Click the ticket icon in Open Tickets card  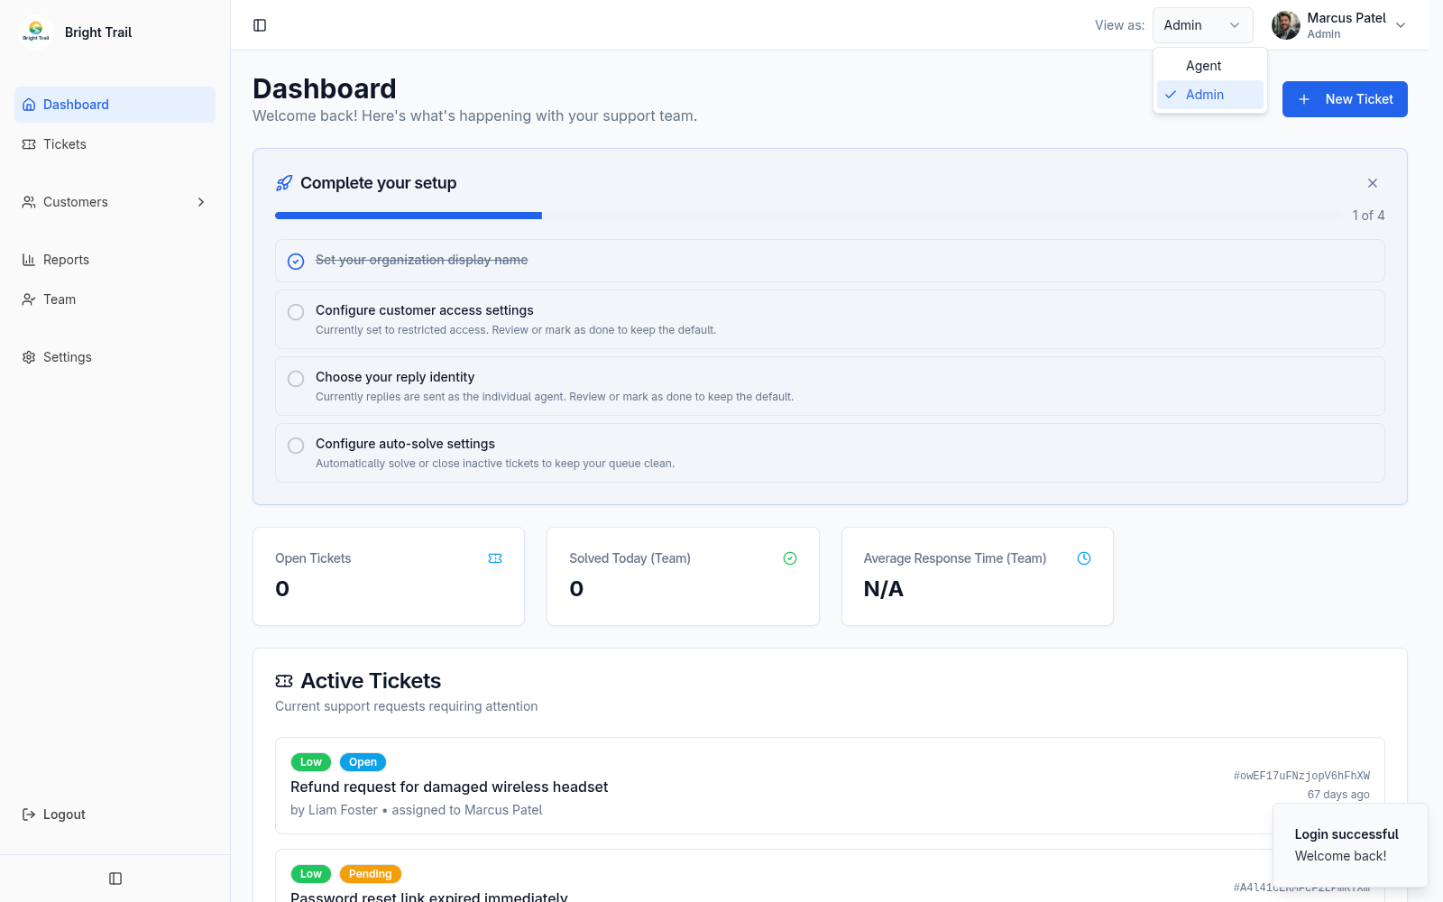pos(495,558)
